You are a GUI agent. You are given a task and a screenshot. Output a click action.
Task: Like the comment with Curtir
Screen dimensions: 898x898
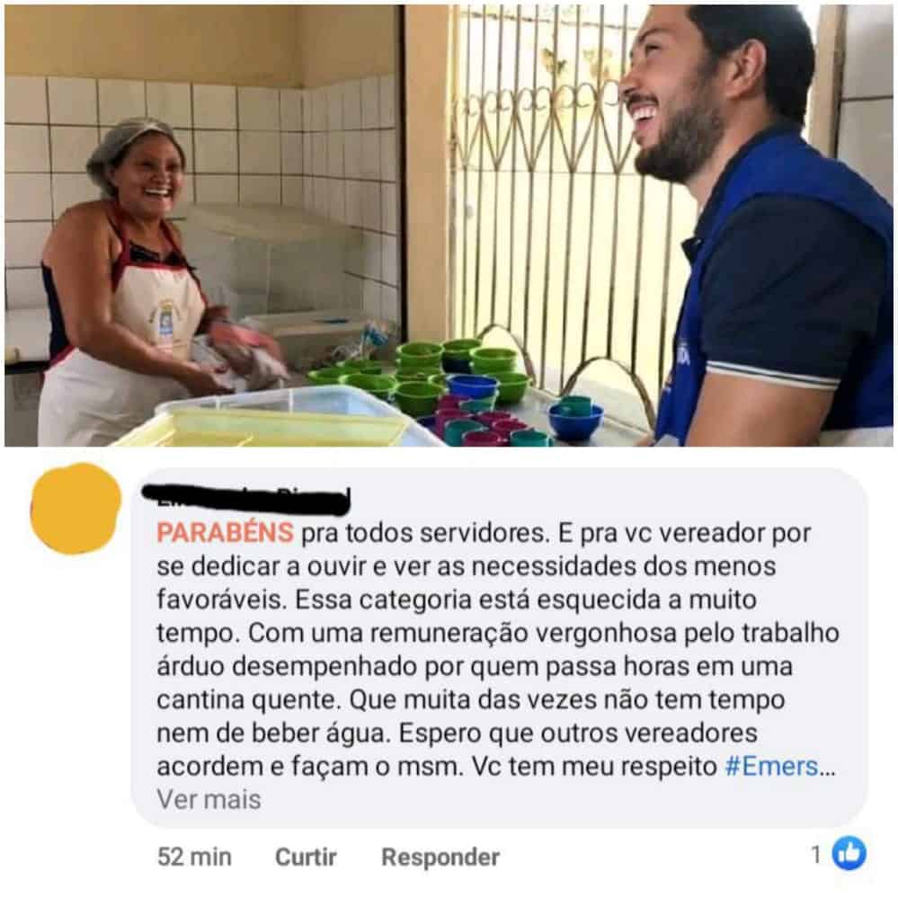[306, 858]
